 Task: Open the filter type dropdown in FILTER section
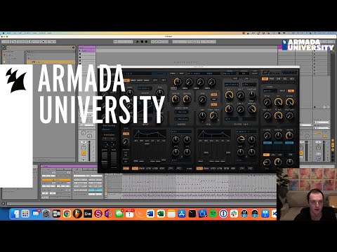[x=232, y=84]
